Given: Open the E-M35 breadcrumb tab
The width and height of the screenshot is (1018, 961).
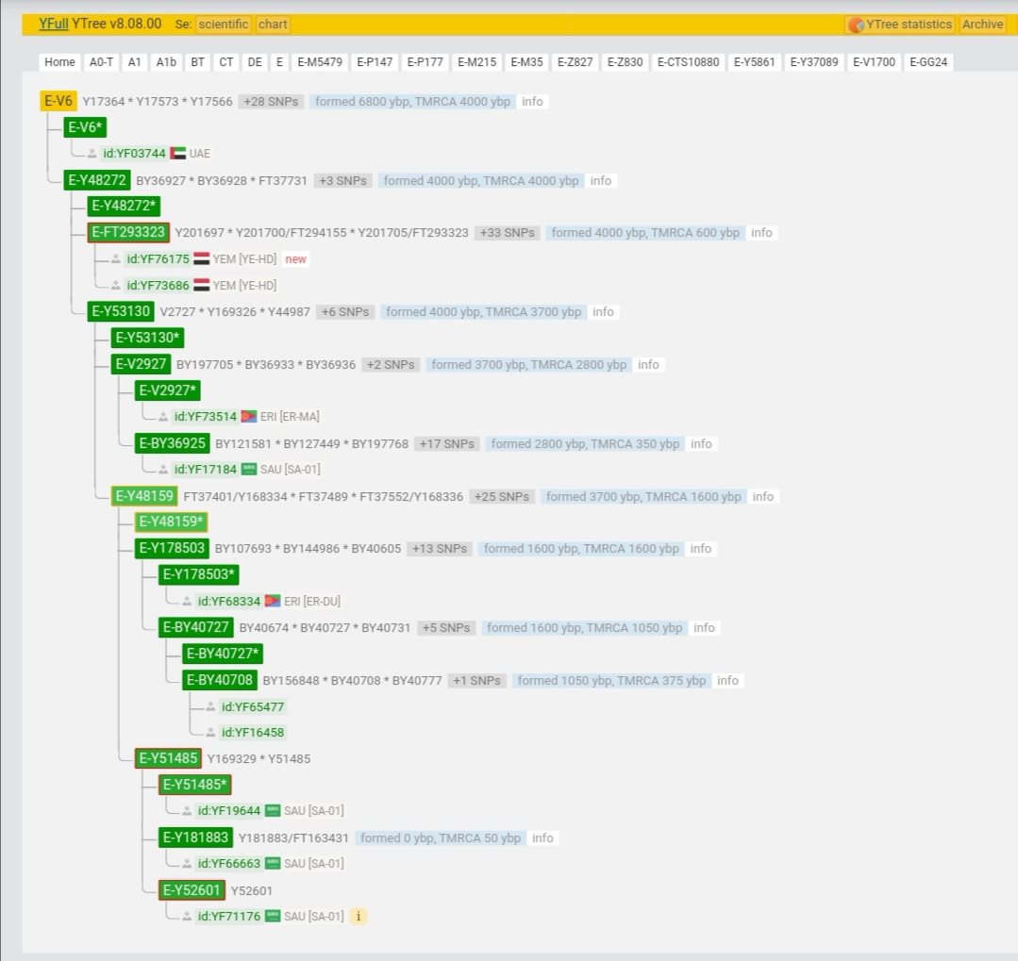Looking at the screenshot, I should click(526, 62).
